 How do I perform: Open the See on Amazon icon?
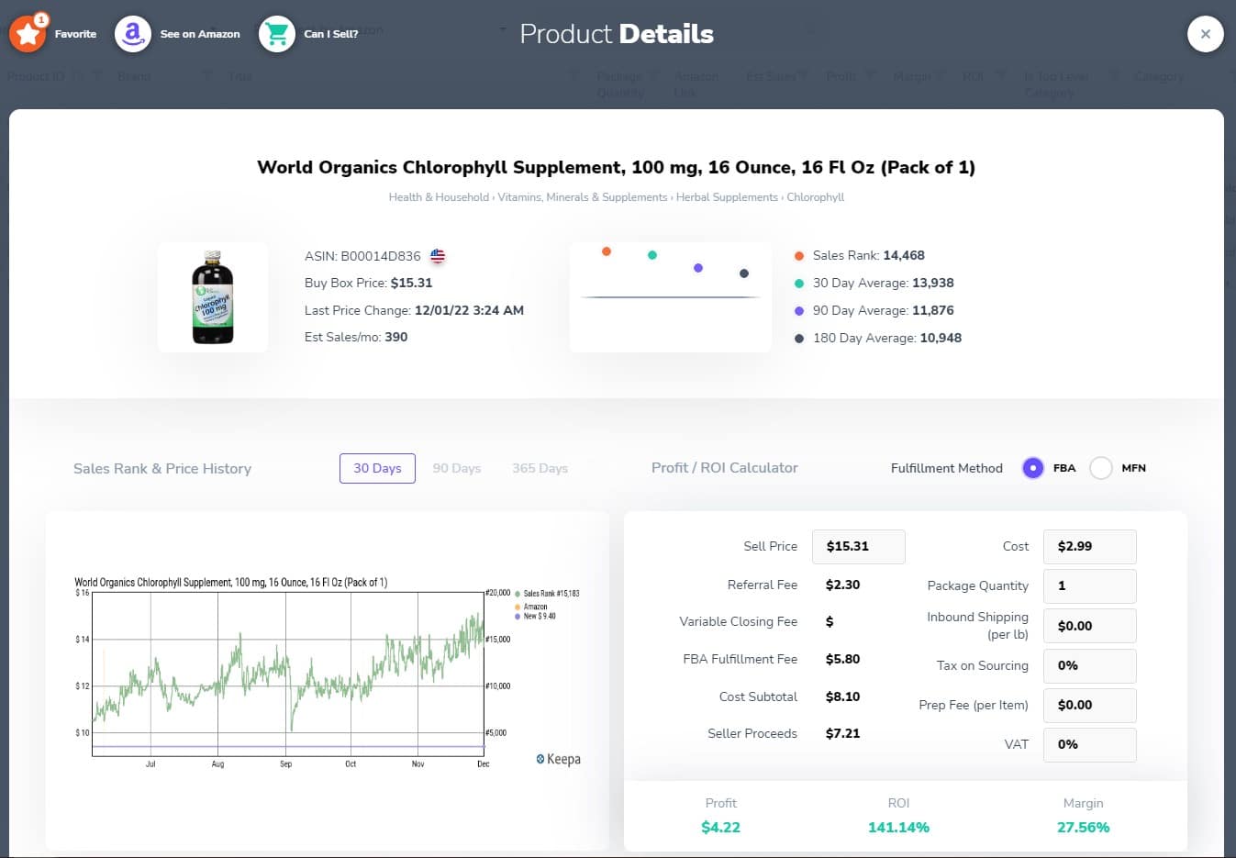tap(133, 34)
